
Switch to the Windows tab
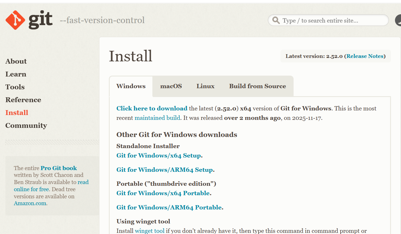click(131, 86)
